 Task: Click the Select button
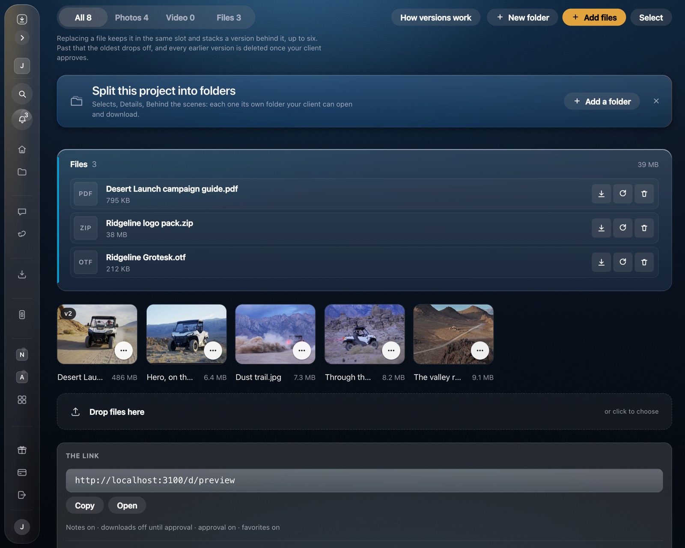pos(651,18)
